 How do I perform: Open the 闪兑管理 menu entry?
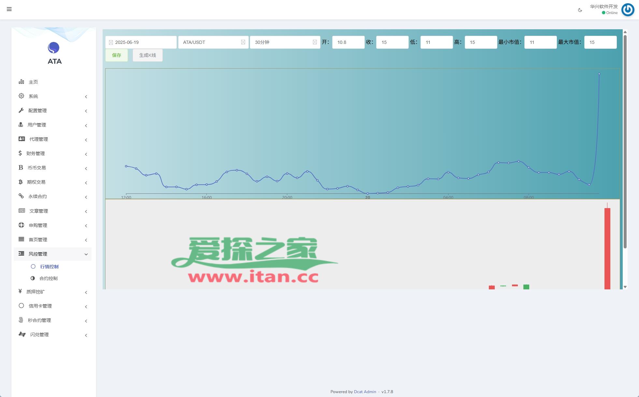(52, 335)
